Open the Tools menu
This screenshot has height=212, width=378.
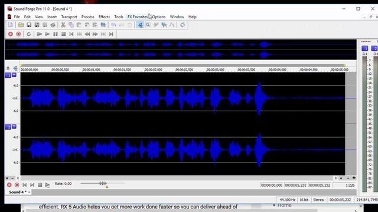coord(119,17)
